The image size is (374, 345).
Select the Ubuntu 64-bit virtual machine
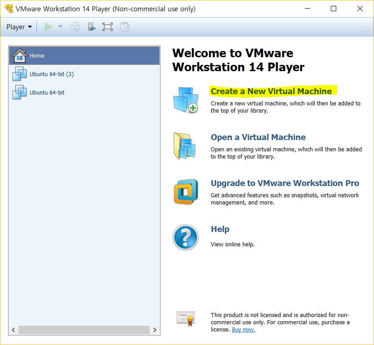84,92
